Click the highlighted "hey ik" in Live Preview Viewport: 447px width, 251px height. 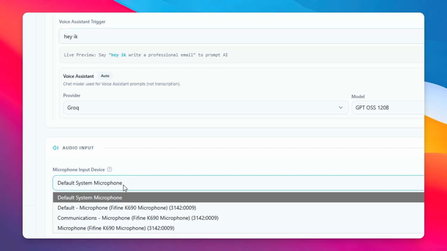tap(119, 55)
